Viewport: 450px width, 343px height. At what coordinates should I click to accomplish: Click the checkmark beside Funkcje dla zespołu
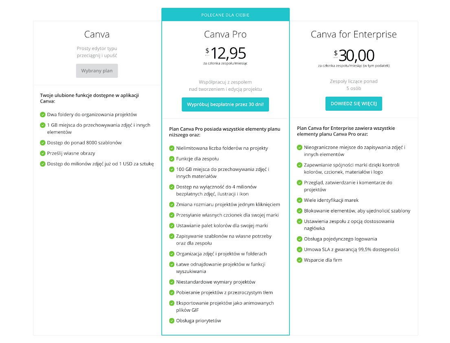172,159
